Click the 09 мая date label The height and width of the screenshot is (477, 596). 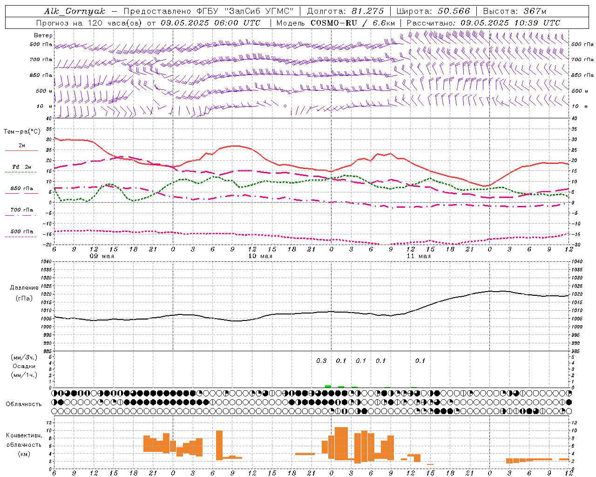coord(102,256)
